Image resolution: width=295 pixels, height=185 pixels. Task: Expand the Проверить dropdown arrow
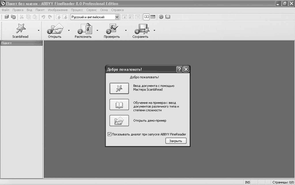coord(126,30)
